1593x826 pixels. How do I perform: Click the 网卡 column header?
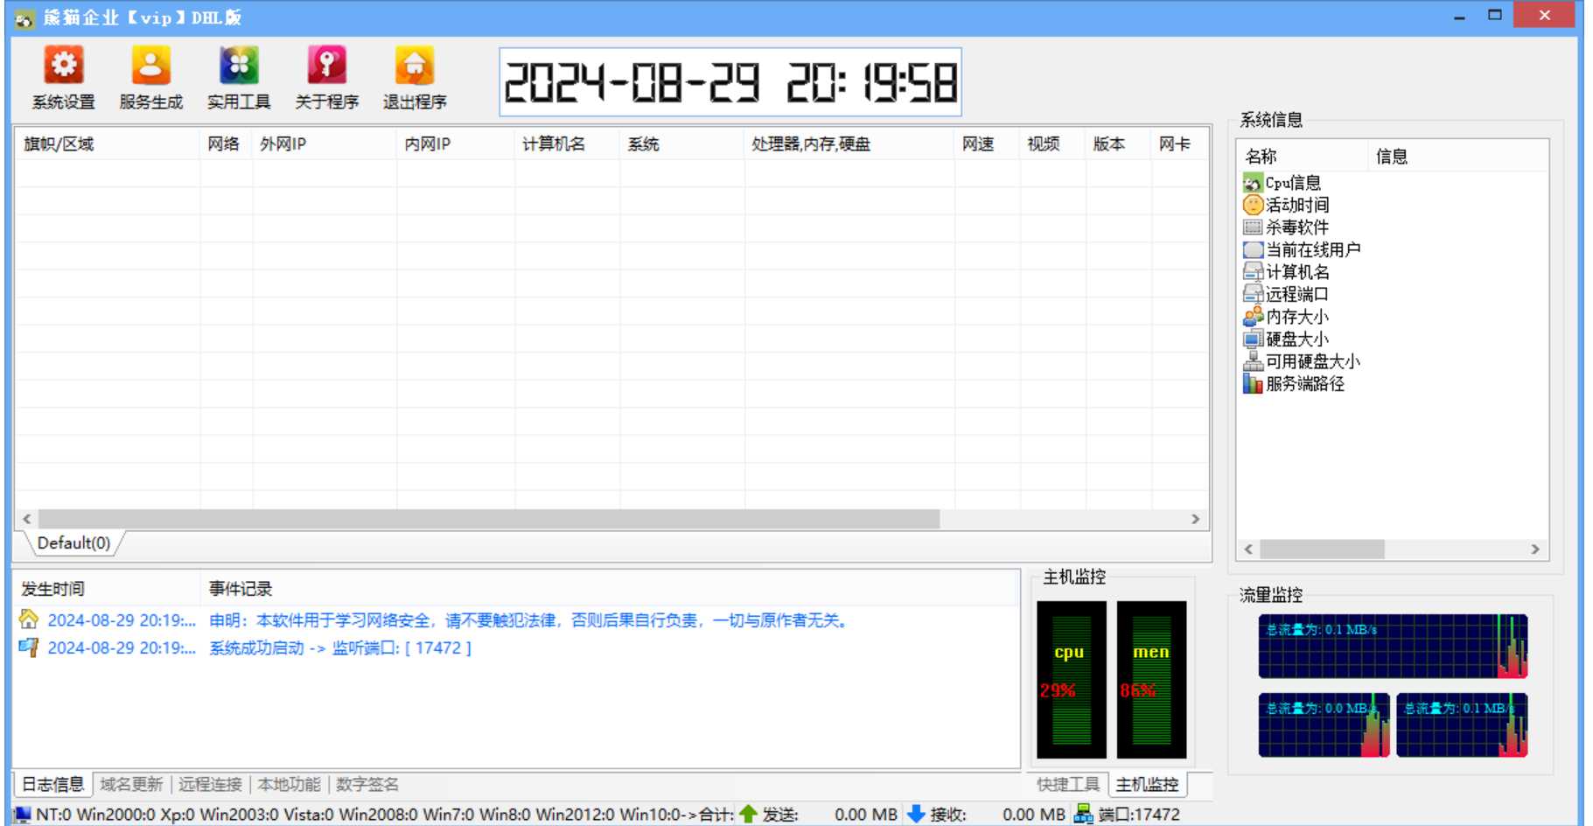coord(1178,144)
